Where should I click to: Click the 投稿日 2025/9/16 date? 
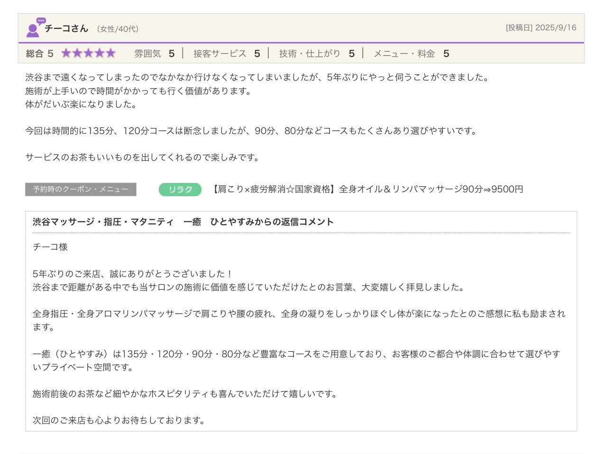[541, 27]
